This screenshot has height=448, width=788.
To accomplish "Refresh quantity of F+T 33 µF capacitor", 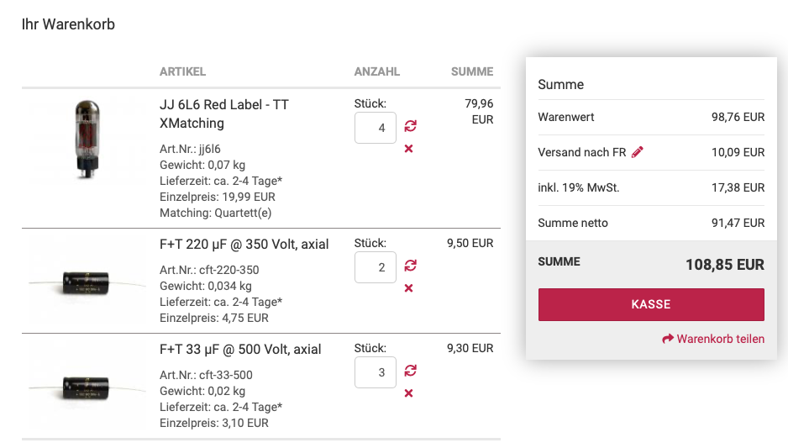I will click(x=410, y=371).
